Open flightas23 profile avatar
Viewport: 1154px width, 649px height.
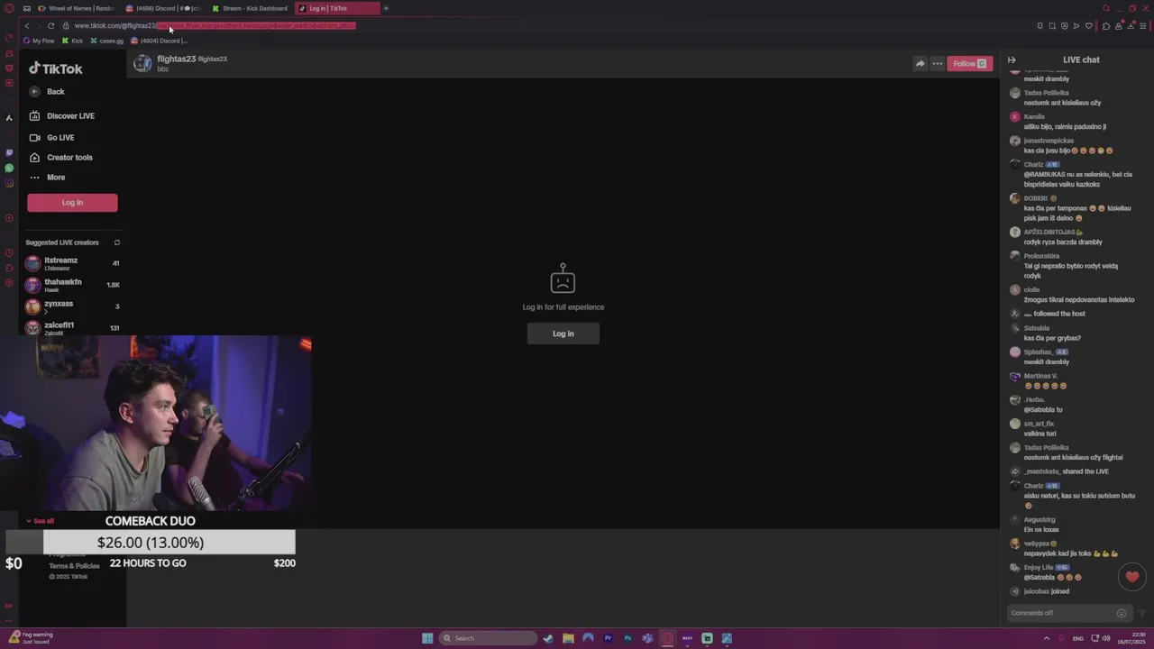point(142,63)
